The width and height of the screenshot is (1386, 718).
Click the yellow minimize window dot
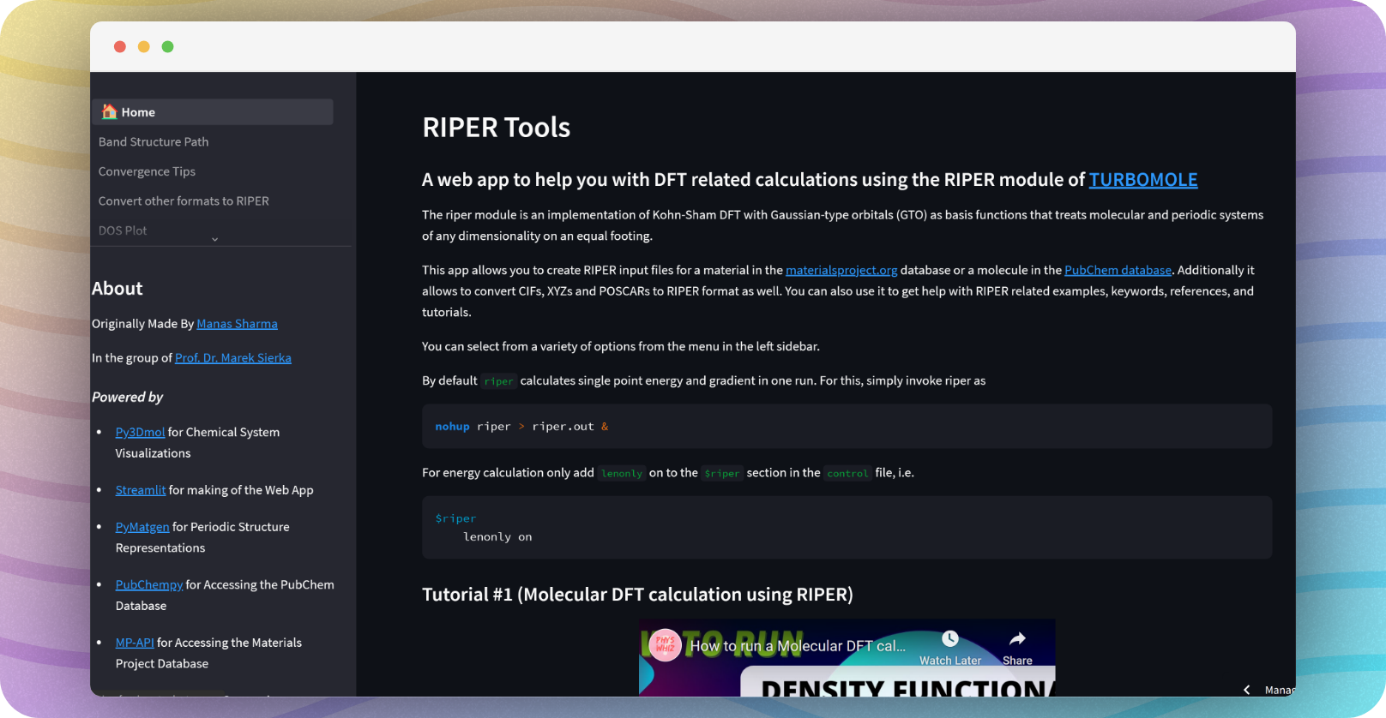pos(144,47)
